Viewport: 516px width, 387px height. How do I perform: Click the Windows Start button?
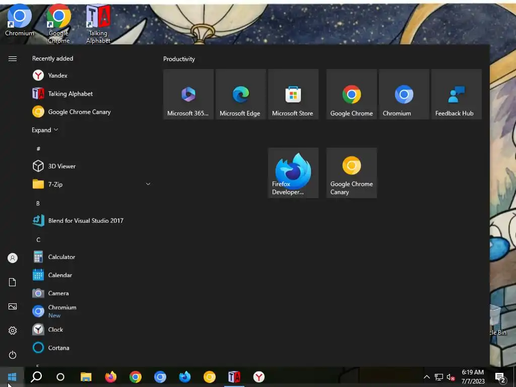coord(12,377)
